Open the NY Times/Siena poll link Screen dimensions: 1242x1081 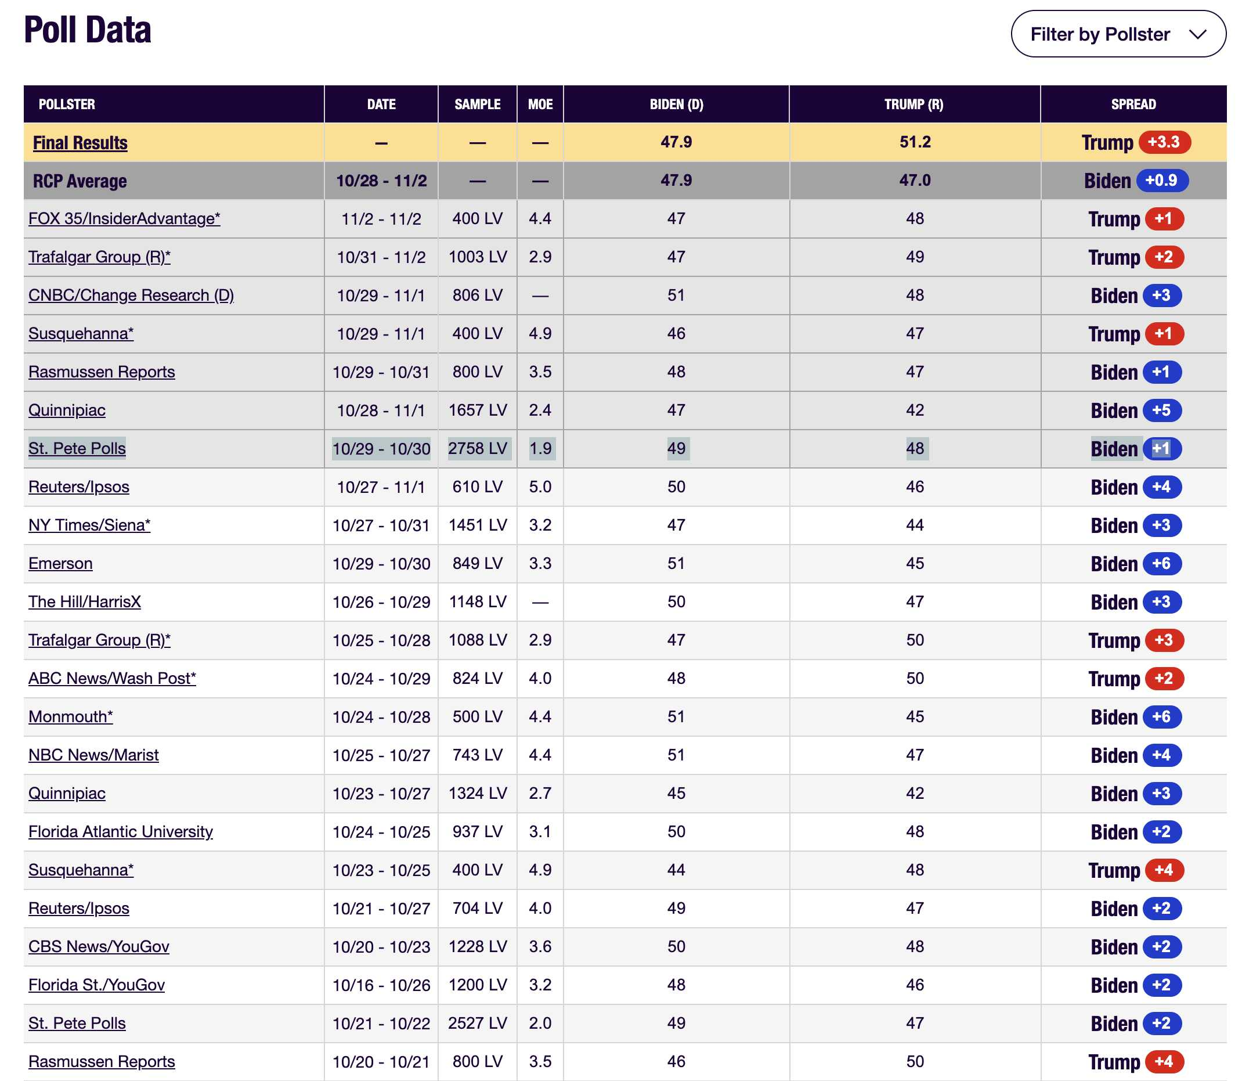click(89, 525)
